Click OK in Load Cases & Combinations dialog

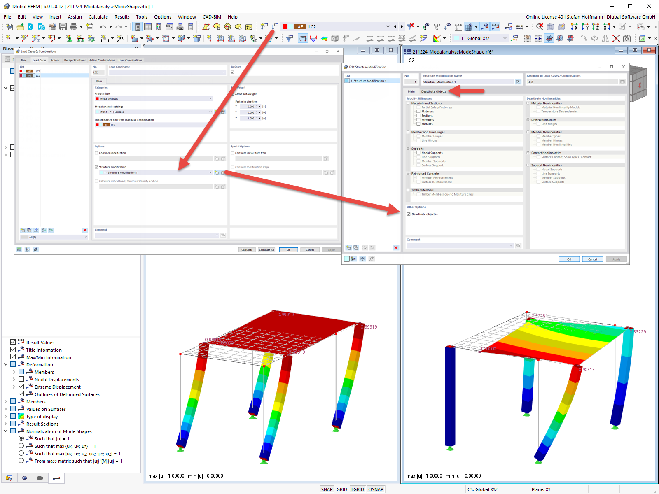tap(289, 250)
